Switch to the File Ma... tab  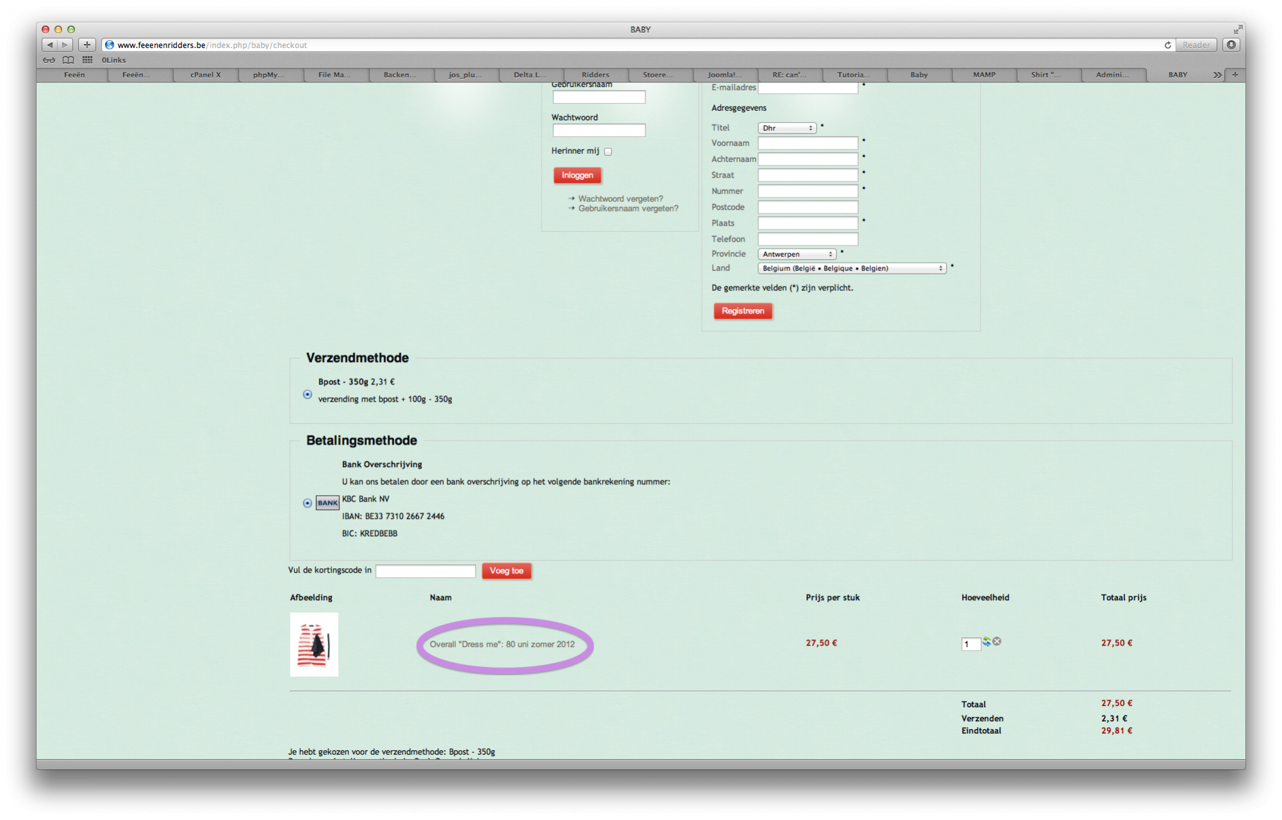tap(335, 75)
